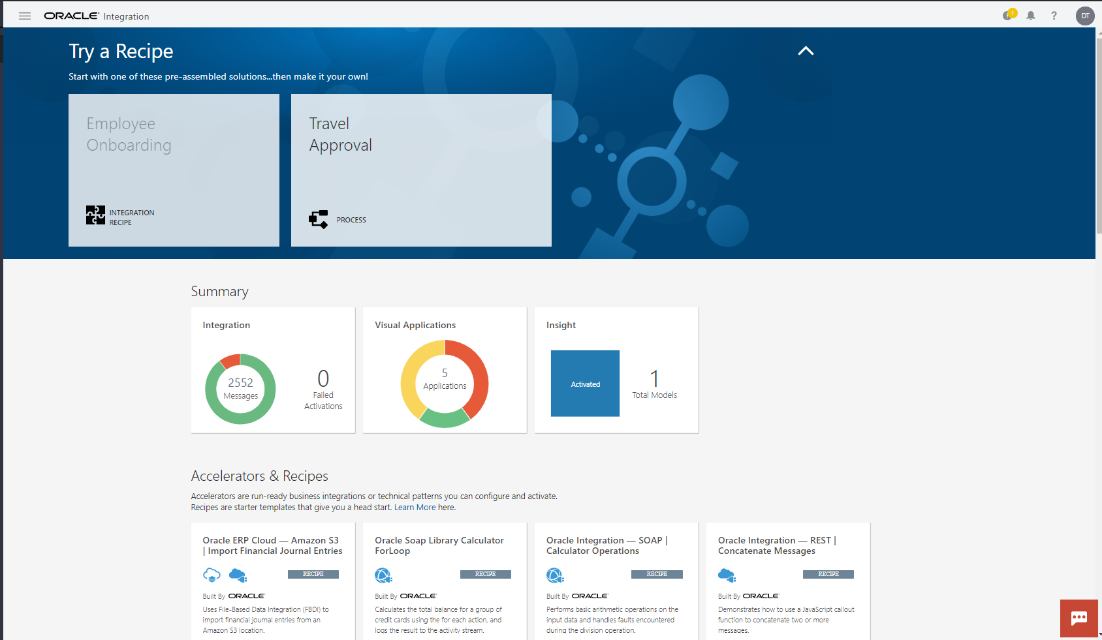The image size is (1102, 640).
Task: Click the blue Activated tile
Action: (x=585, y=384)
